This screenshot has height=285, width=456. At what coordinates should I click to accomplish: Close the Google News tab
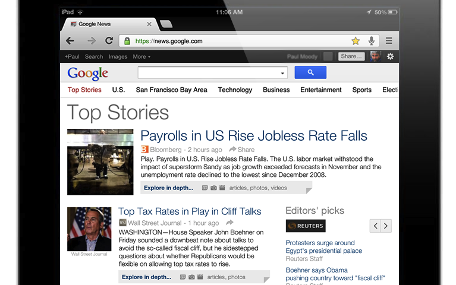pyautogui.click(x=149, y=24)
